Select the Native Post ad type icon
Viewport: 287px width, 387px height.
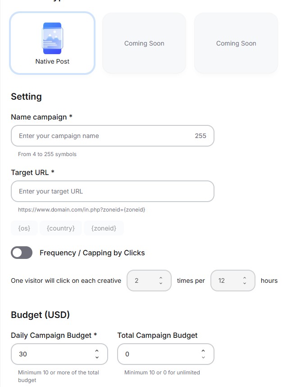[52, 38]
